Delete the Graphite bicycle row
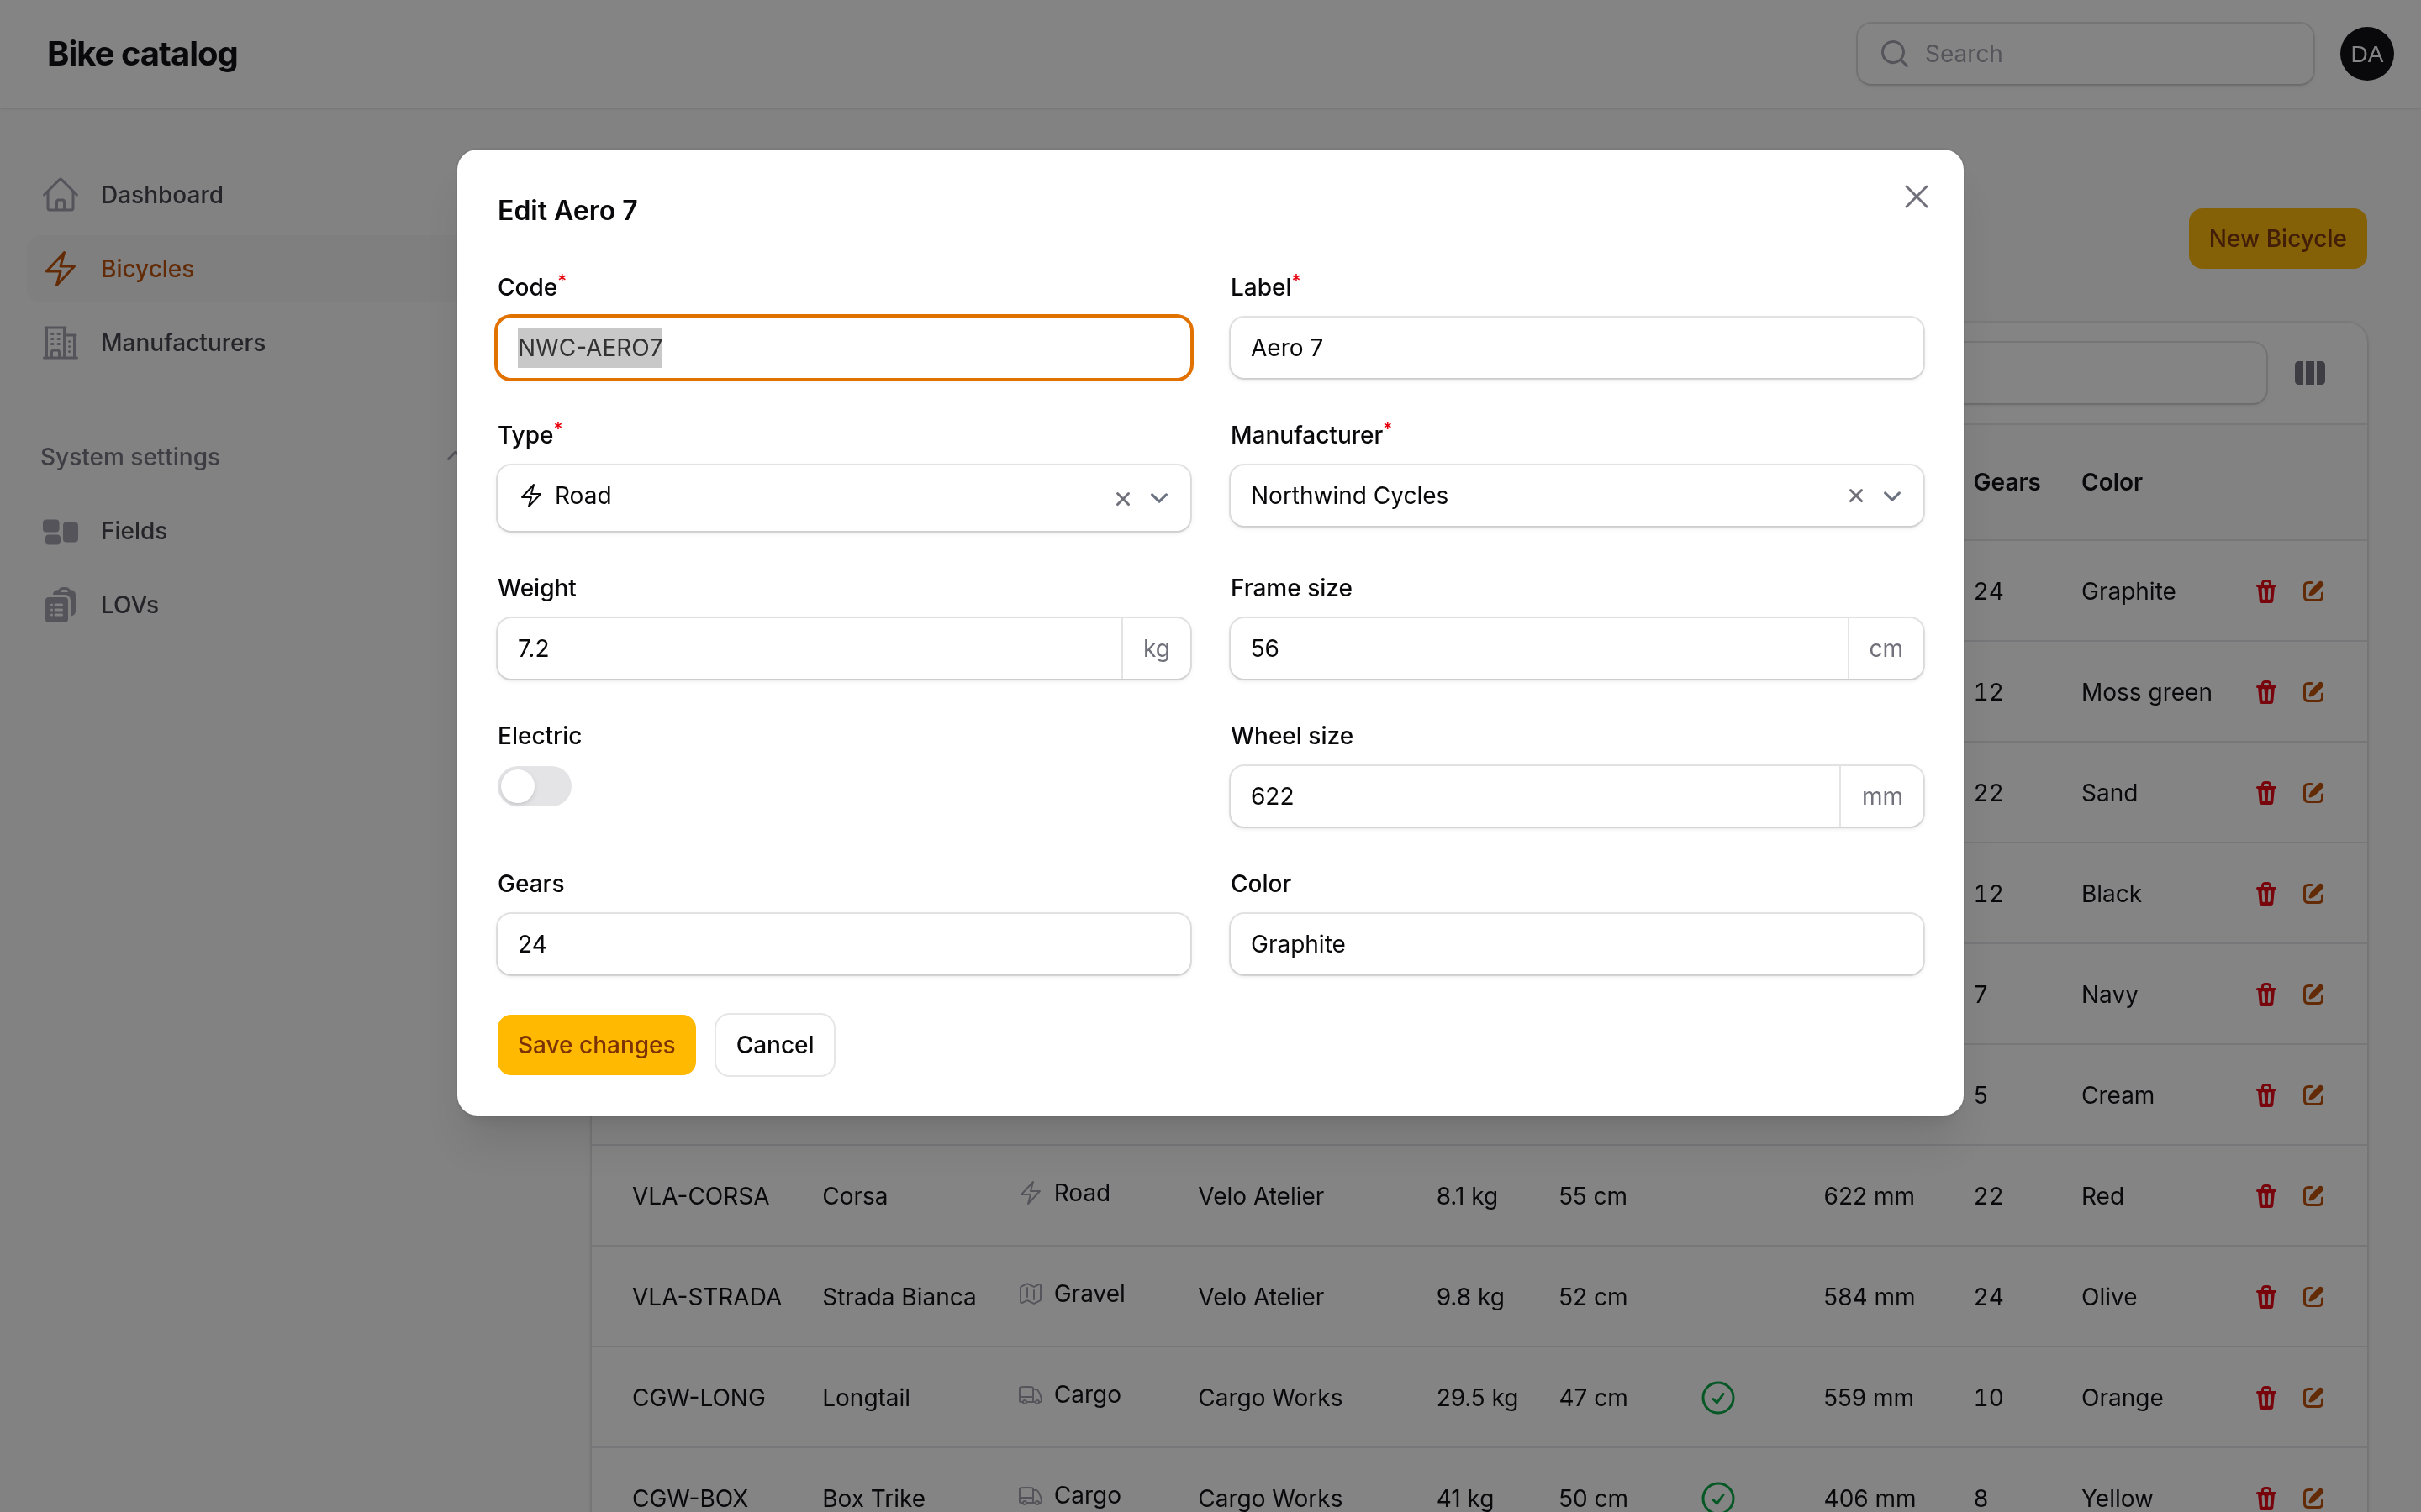The width and height of the screenshot is (2421, 1512). (x=2266, y=592)
